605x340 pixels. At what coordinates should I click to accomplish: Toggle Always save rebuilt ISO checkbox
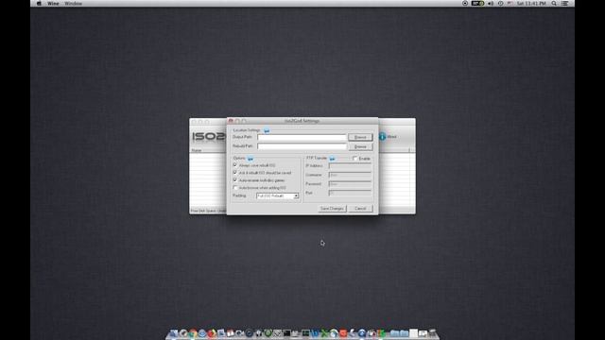[235, 165]
